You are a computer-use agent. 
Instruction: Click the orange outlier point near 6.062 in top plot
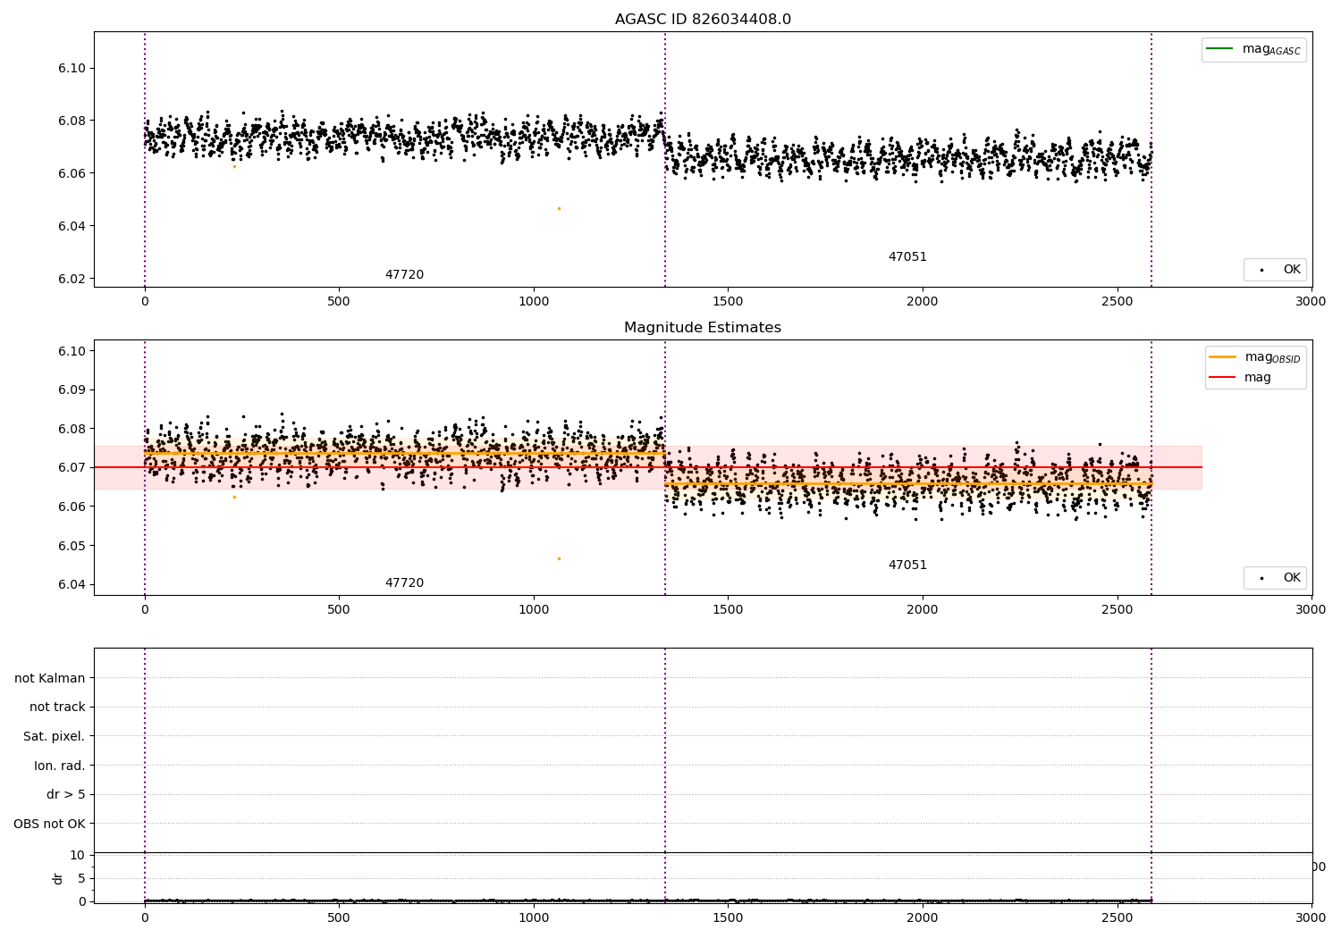235,166
